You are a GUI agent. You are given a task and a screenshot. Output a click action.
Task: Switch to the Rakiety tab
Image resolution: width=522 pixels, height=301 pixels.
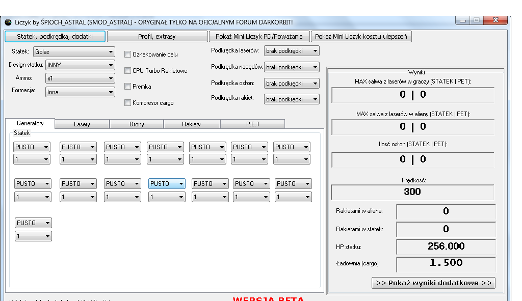[192, 124]
